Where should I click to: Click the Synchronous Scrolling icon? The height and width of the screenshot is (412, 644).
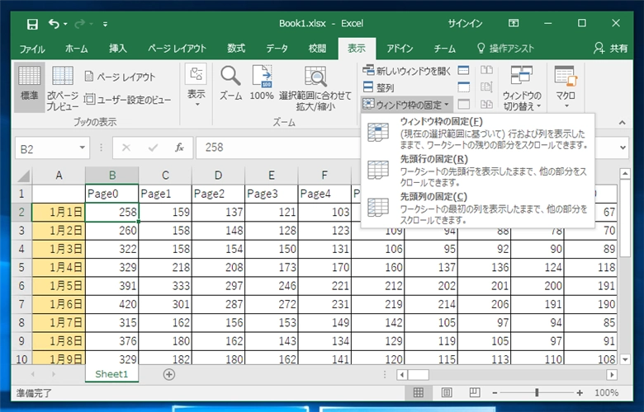[486, 87]
